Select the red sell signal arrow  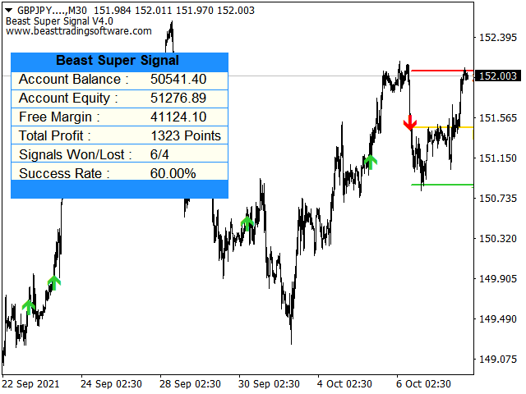click(410, 122)
